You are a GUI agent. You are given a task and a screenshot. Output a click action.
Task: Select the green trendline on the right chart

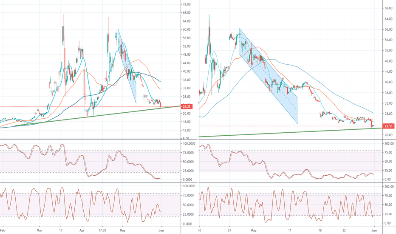(291, 132)
